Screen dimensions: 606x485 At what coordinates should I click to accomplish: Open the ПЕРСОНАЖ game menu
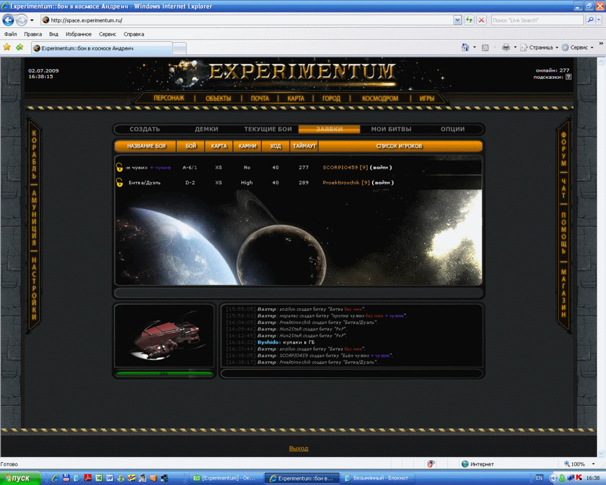(x=169, y=98)
